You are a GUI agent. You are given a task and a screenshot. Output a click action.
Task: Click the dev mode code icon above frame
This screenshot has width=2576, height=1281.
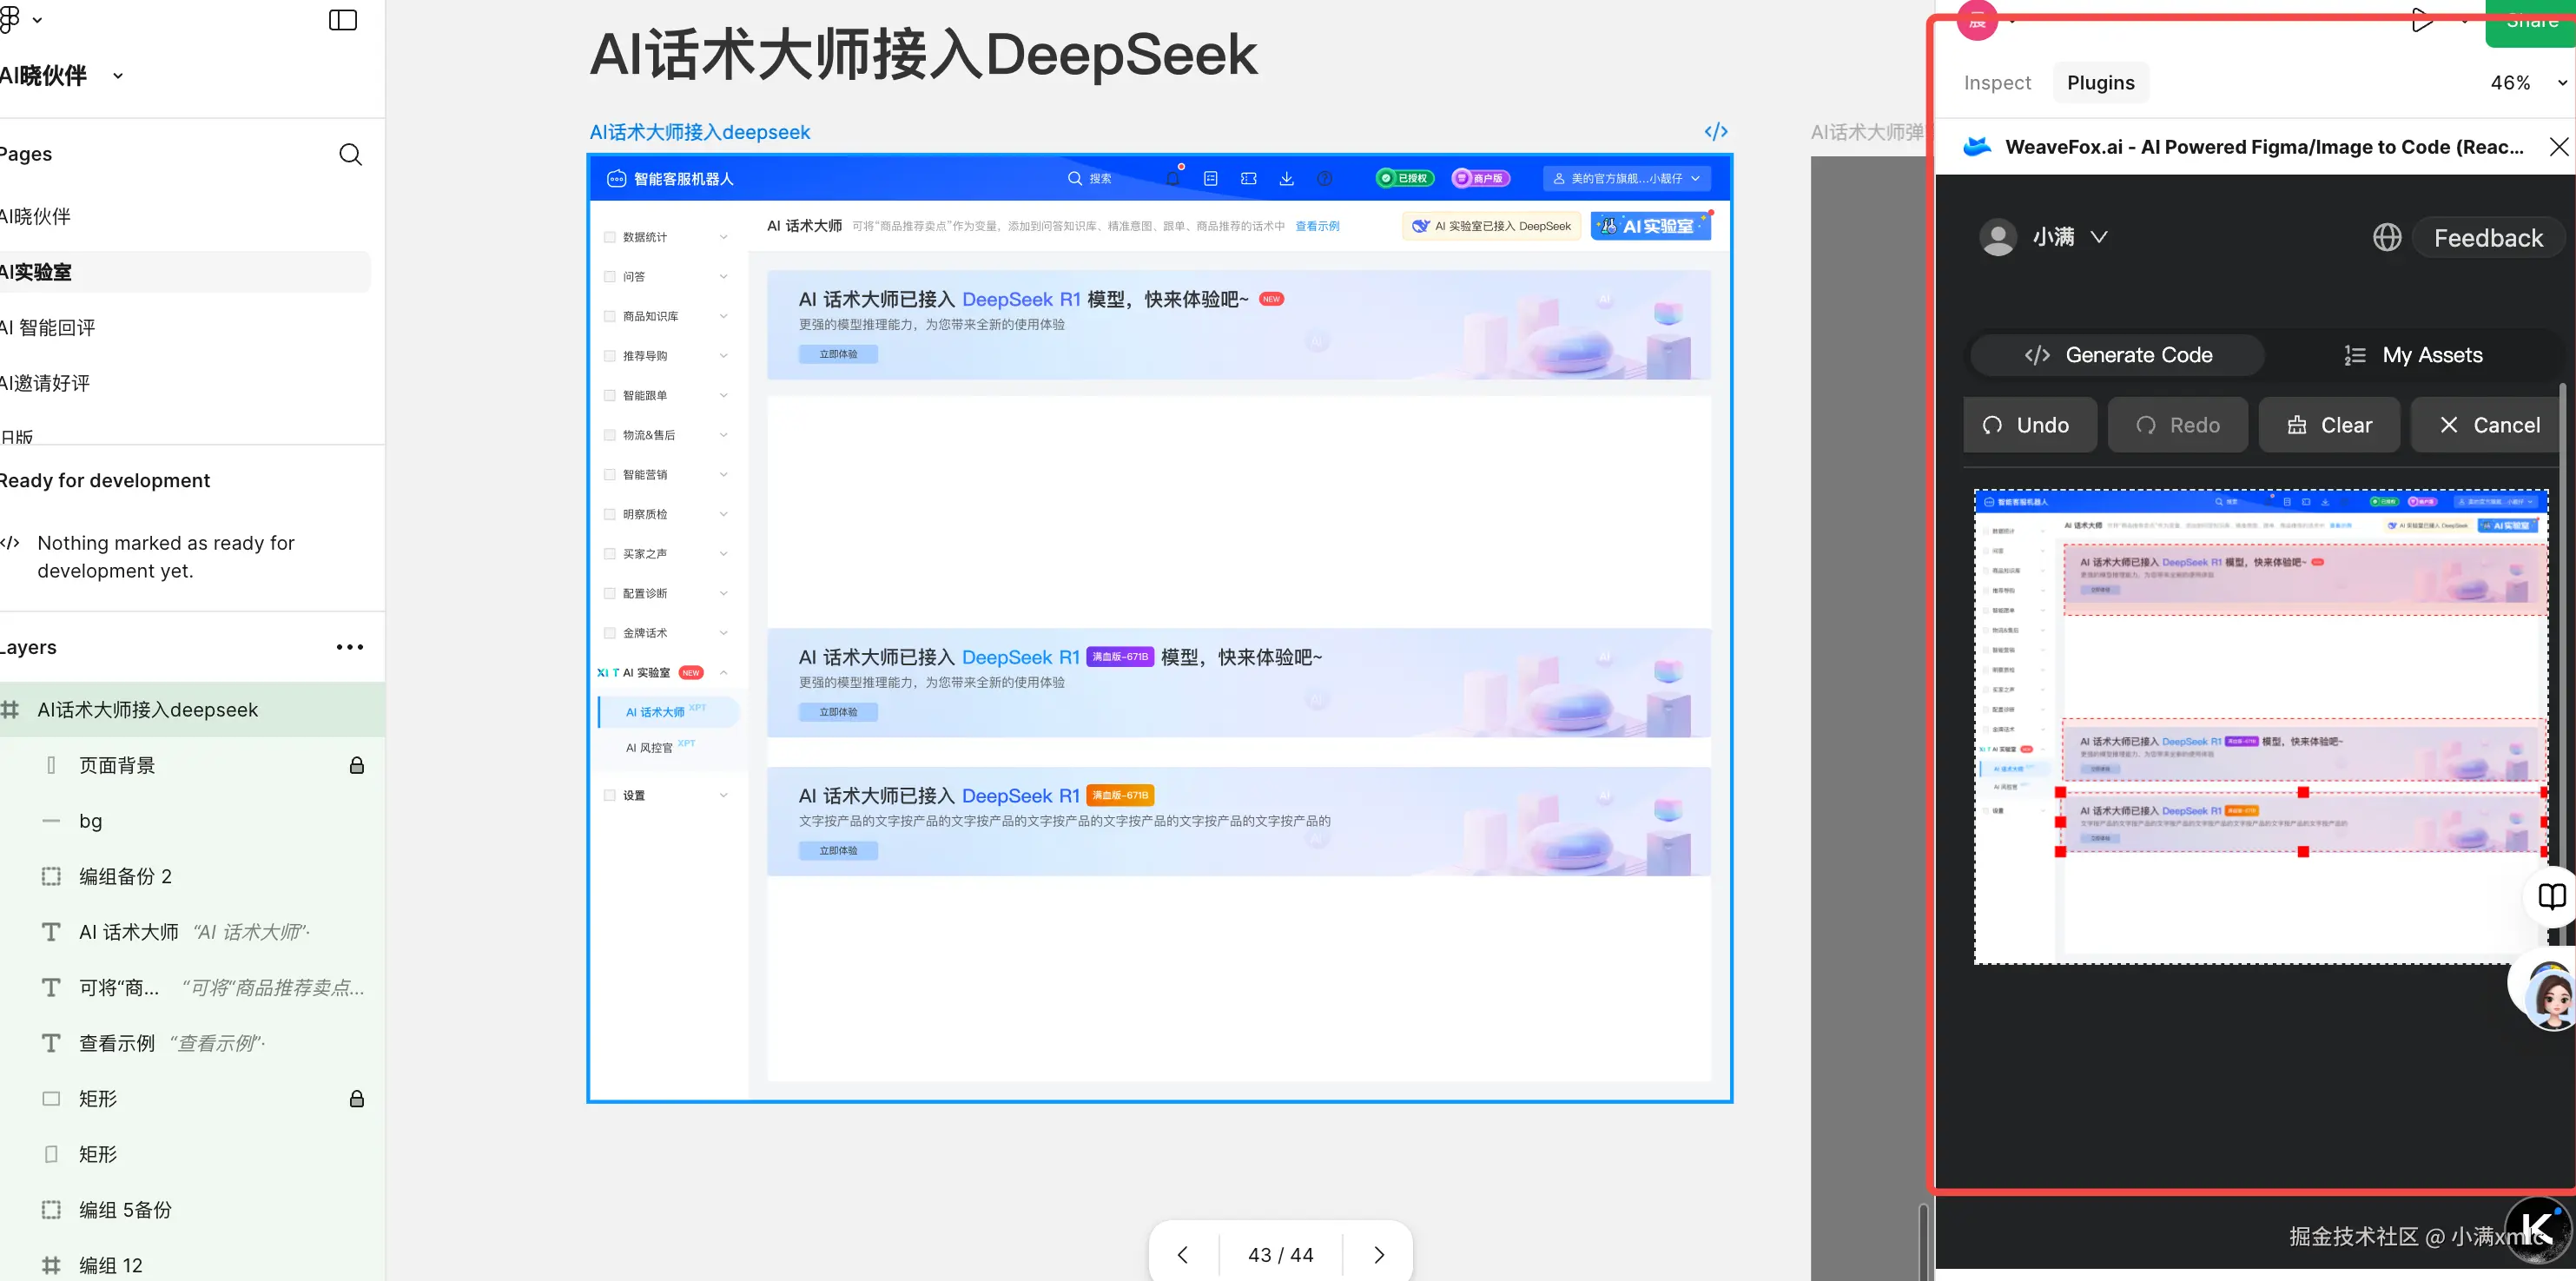[1715, 132]
